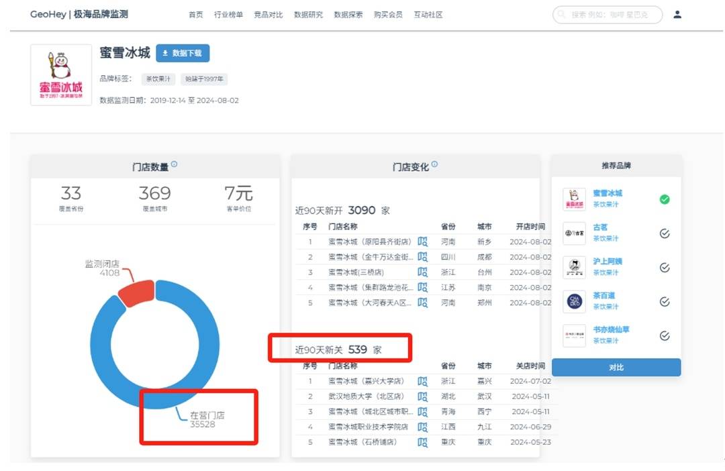Image resolution: width=725 pixels, height=471 pixels.
Task: Click the 2024-07-02 closing date cell
Action: pos(530,381)
